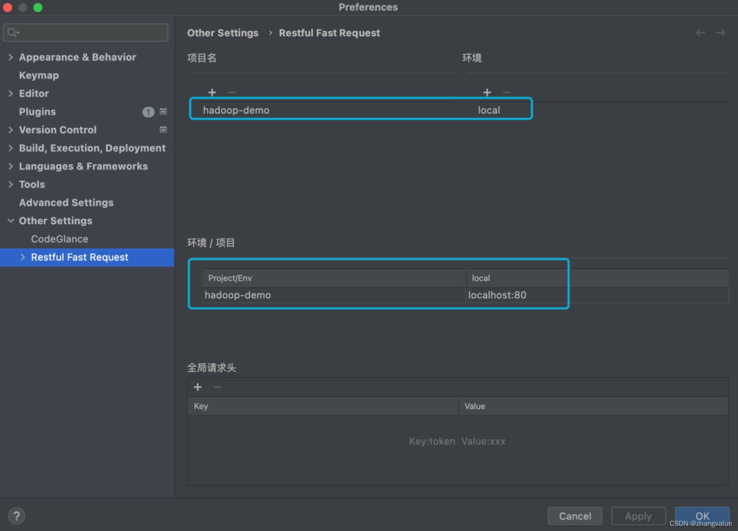Select CodeGlance settings item
The height and width of the screenshot is (531, 738).
(x=59, y=239)
